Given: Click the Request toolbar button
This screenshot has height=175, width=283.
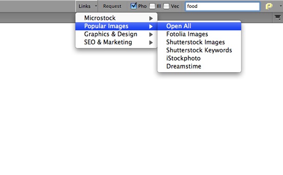Looking at the screenshot, I should pos(112,6).
